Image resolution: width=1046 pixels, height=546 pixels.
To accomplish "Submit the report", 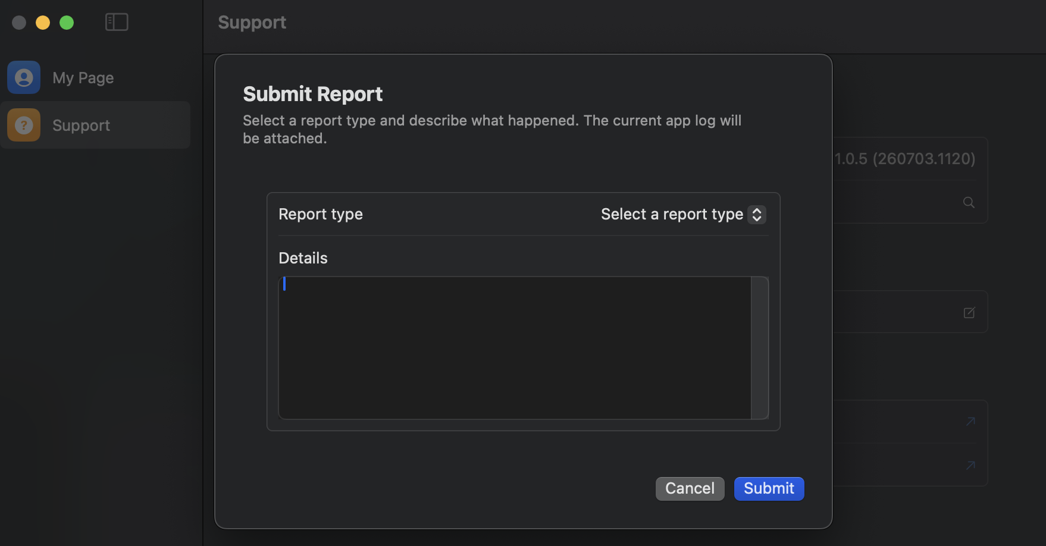I will pyautogui.click(x=769, y=488).
